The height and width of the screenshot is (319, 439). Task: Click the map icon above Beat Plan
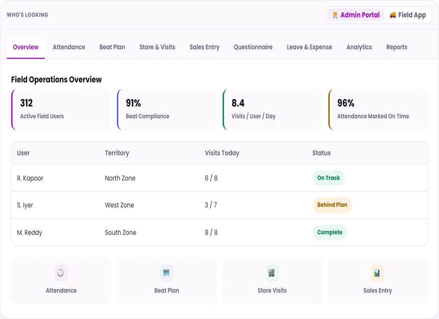[x=166, y=273]
